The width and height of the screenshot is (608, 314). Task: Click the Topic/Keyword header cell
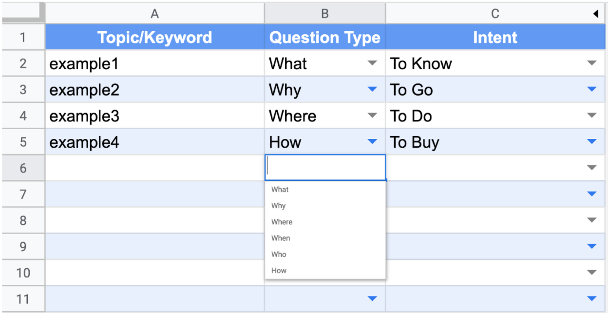pyautogui.click(x=155, y=38)
